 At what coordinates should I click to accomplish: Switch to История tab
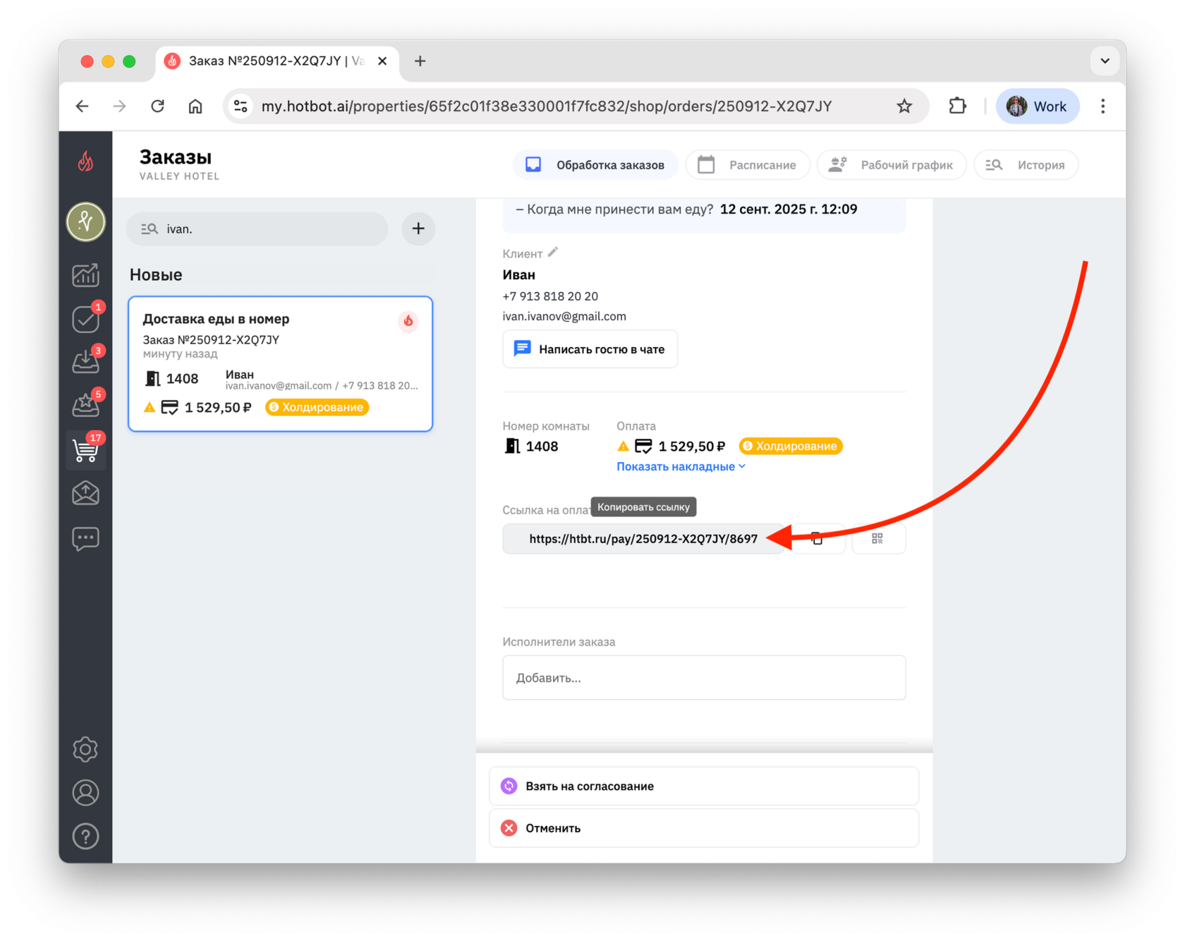1026,165
